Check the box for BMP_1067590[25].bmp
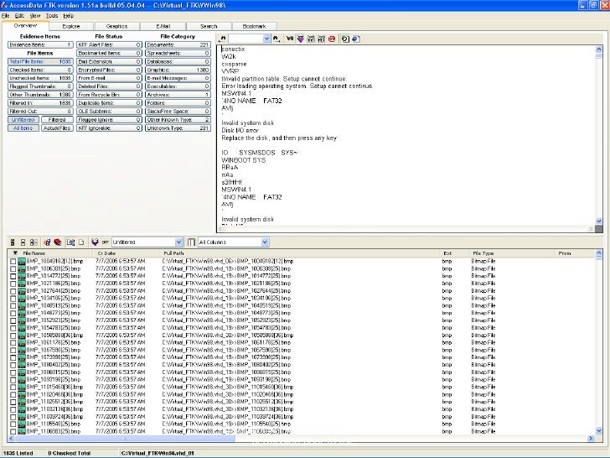Viewport: 610px width, 458px height. click(13, 350)
